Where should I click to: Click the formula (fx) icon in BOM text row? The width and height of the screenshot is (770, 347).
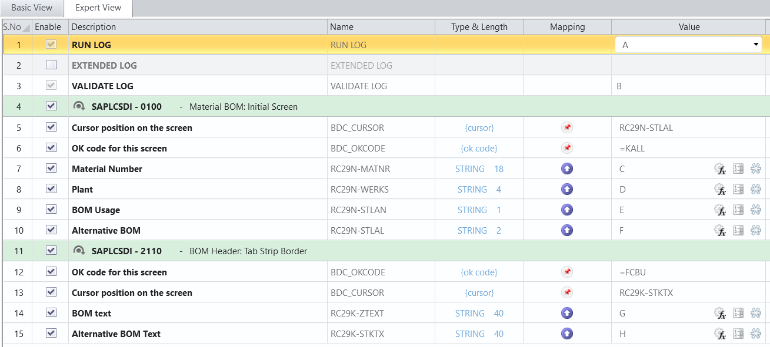(720, 314)
